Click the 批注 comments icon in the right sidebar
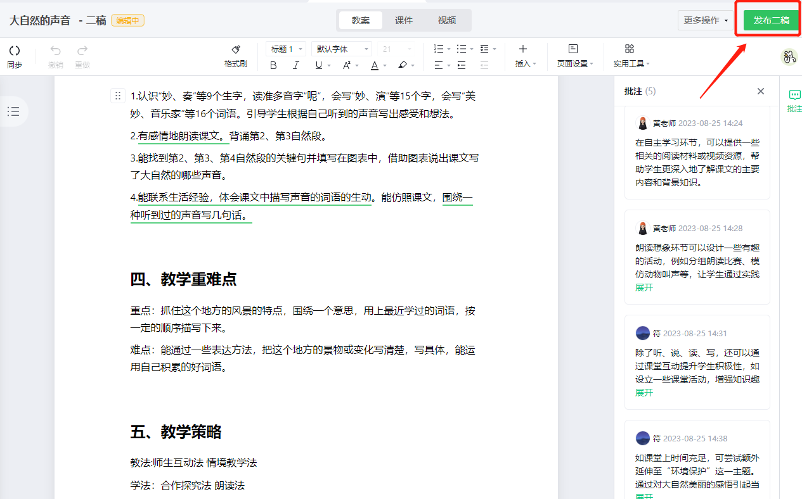The image size is (802, 499). 794,95
